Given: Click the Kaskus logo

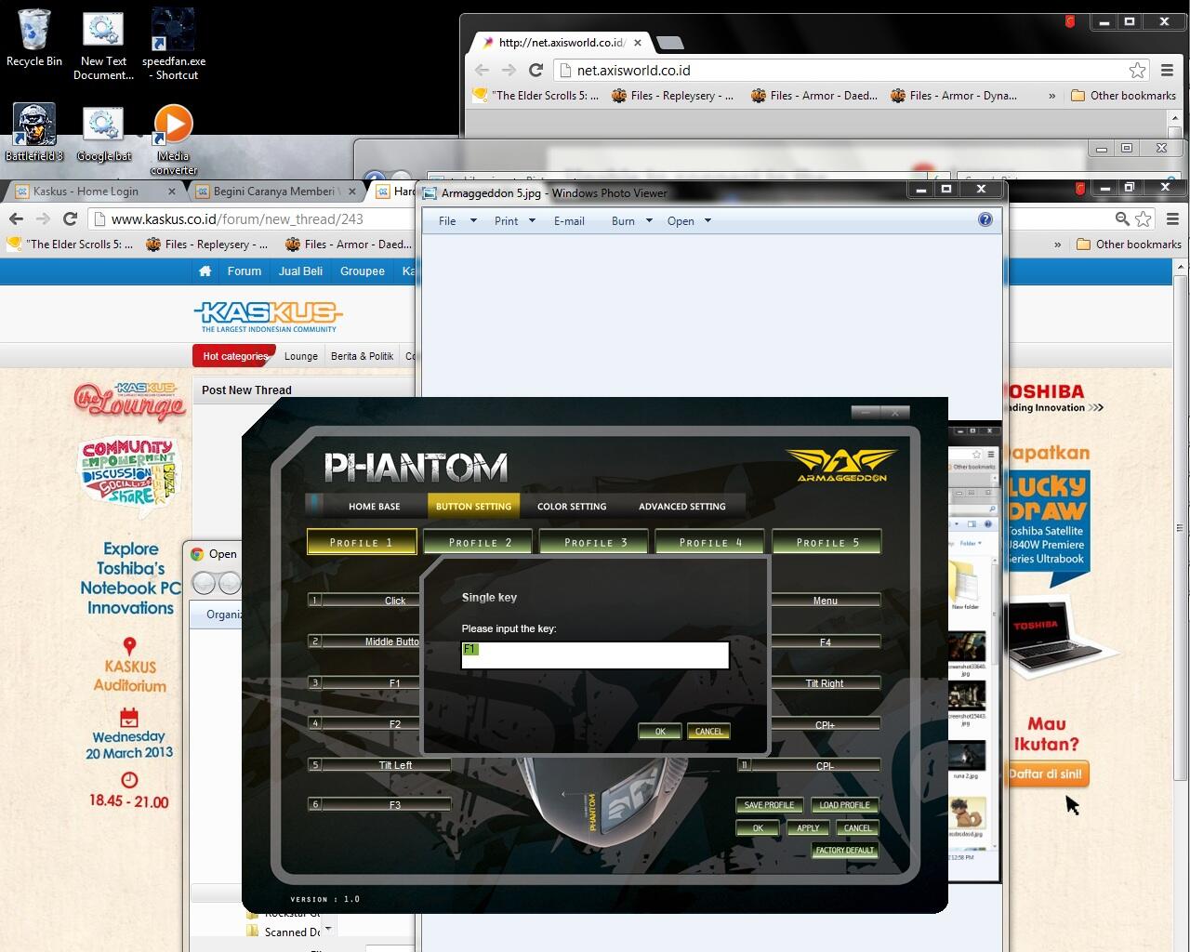Looking at the screenshot, I should 269,316.
